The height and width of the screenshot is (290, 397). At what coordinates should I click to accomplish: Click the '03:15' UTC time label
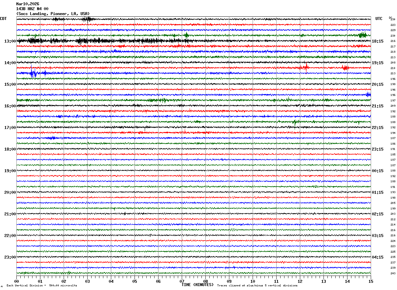tap(378, 236)
